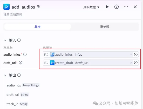Select the track_id output variable
The height and width of the screenshot is (109, 143).
click(x=12, y=104)
